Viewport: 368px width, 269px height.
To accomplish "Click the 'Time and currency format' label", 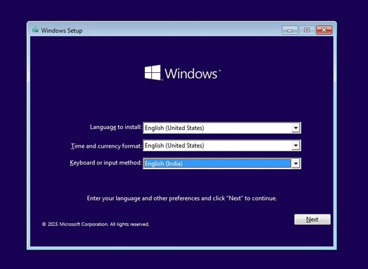I will 106,146.
